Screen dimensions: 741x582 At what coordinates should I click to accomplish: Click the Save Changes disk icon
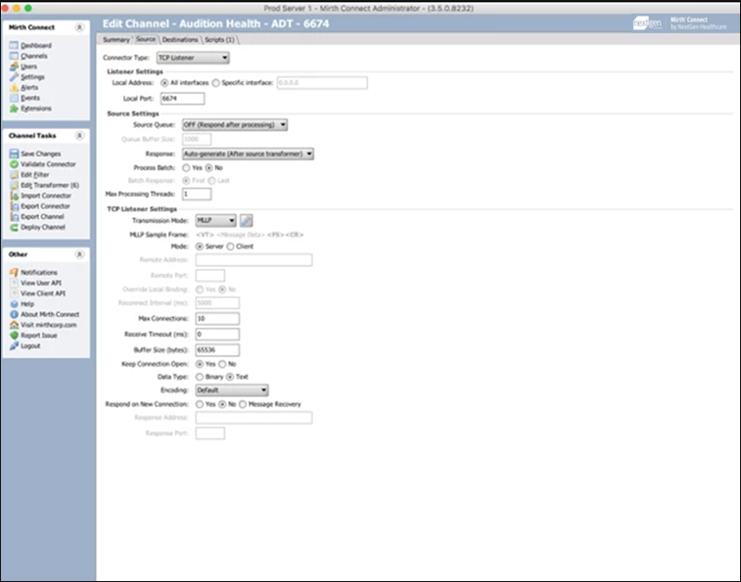[x=14, y=154]
